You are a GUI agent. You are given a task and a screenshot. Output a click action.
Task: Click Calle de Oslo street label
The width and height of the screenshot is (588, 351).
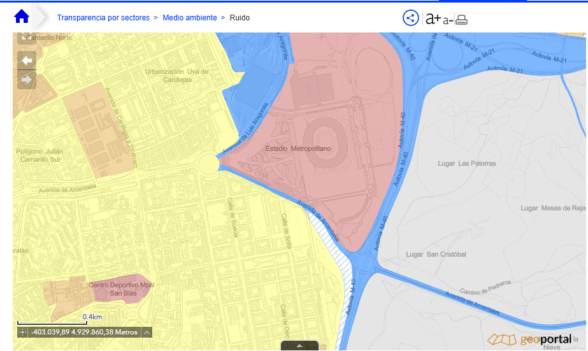coord(285,322)
